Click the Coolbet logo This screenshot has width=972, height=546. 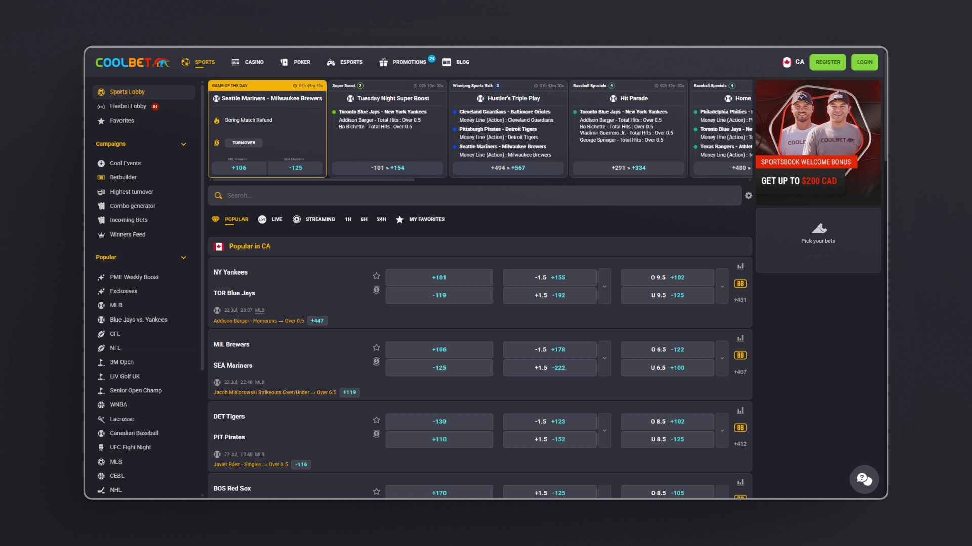132,62
